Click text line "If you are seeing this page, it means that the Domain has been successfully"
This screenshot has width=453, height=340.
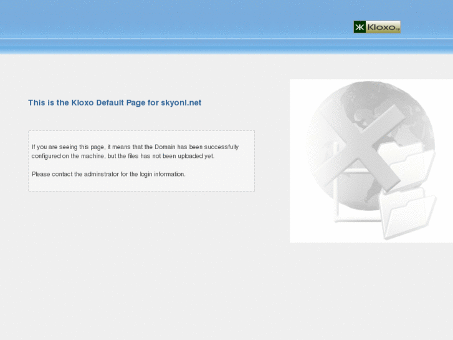click(x=135, y=147)
